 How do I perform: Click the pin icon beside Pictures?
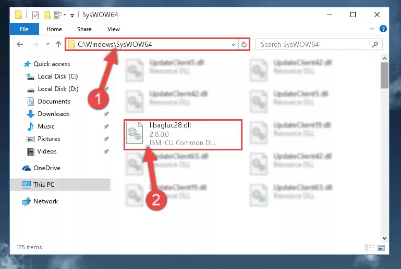106,139
